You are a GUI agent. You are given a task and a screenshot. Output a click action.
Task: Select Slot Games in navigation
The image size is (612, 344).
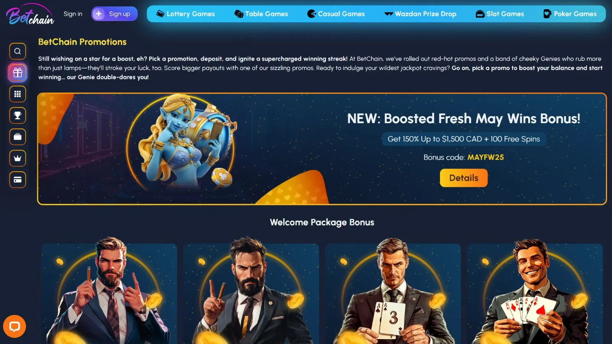(500, 14)
